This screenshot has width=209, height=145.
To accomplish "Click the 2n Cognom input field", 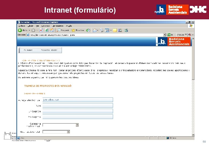I will 78,117.
